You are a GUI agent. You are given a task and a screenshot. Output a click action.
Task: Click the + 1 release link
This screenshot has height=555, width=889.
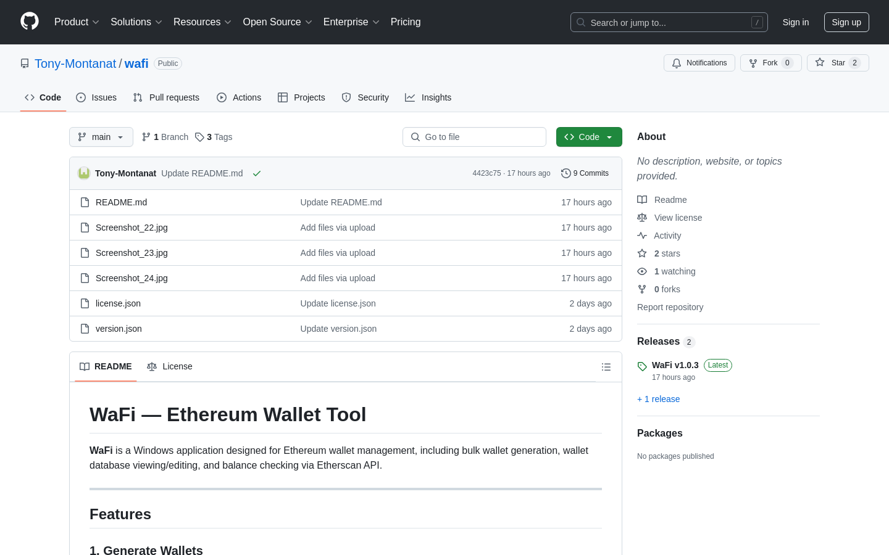[x=658, y=399]
